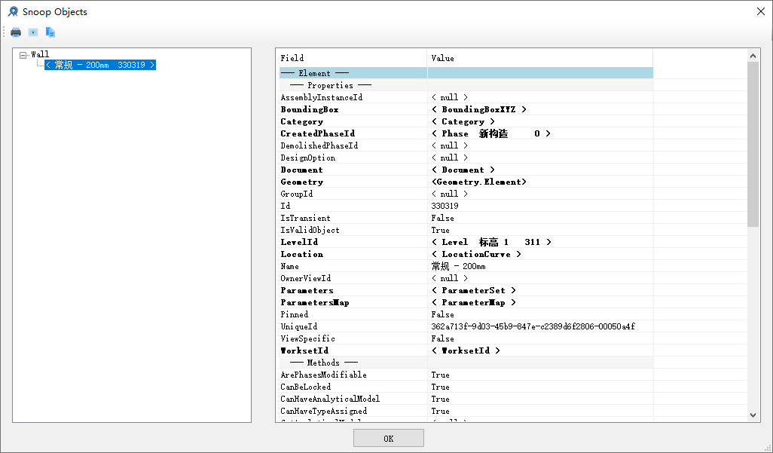Select the Pinned field

(x=295, y=315)
